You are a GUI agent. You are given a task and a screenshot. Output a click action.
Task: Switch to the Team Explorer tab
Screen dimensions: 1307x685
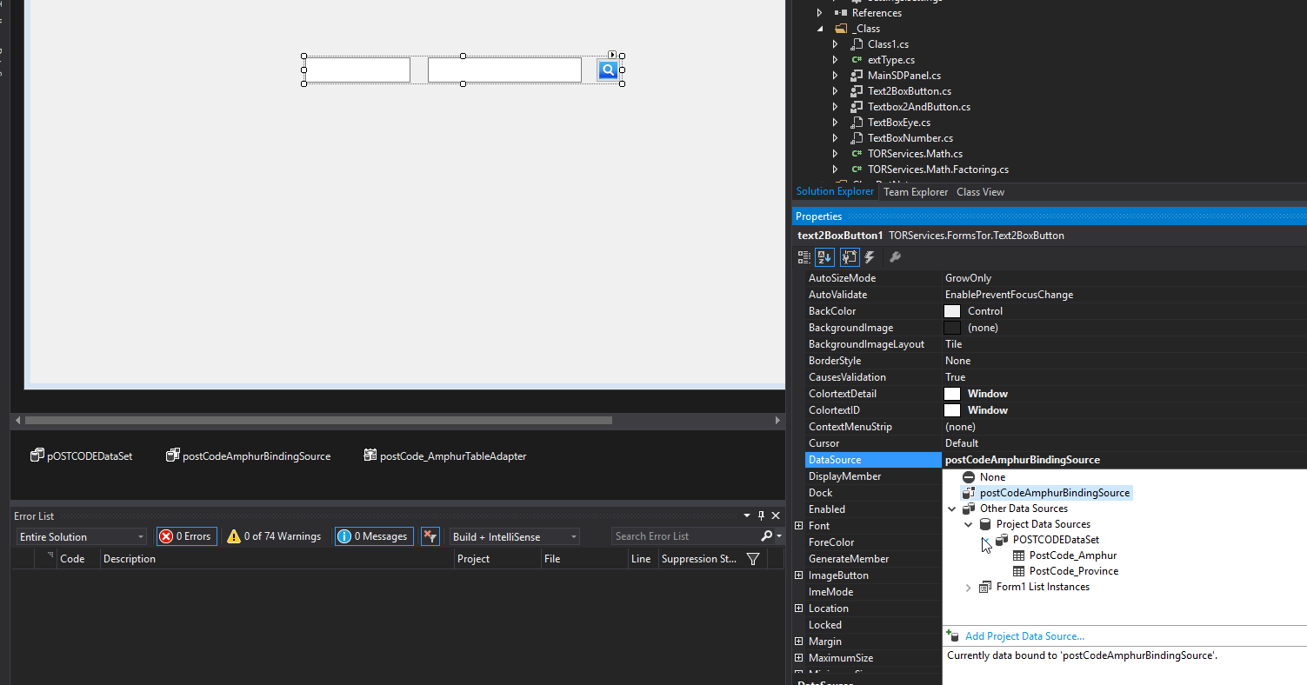click(915, 192)
